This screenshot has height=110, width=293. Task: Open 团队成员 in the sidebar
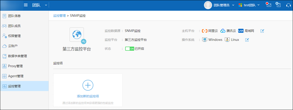(x=24, y=26)
